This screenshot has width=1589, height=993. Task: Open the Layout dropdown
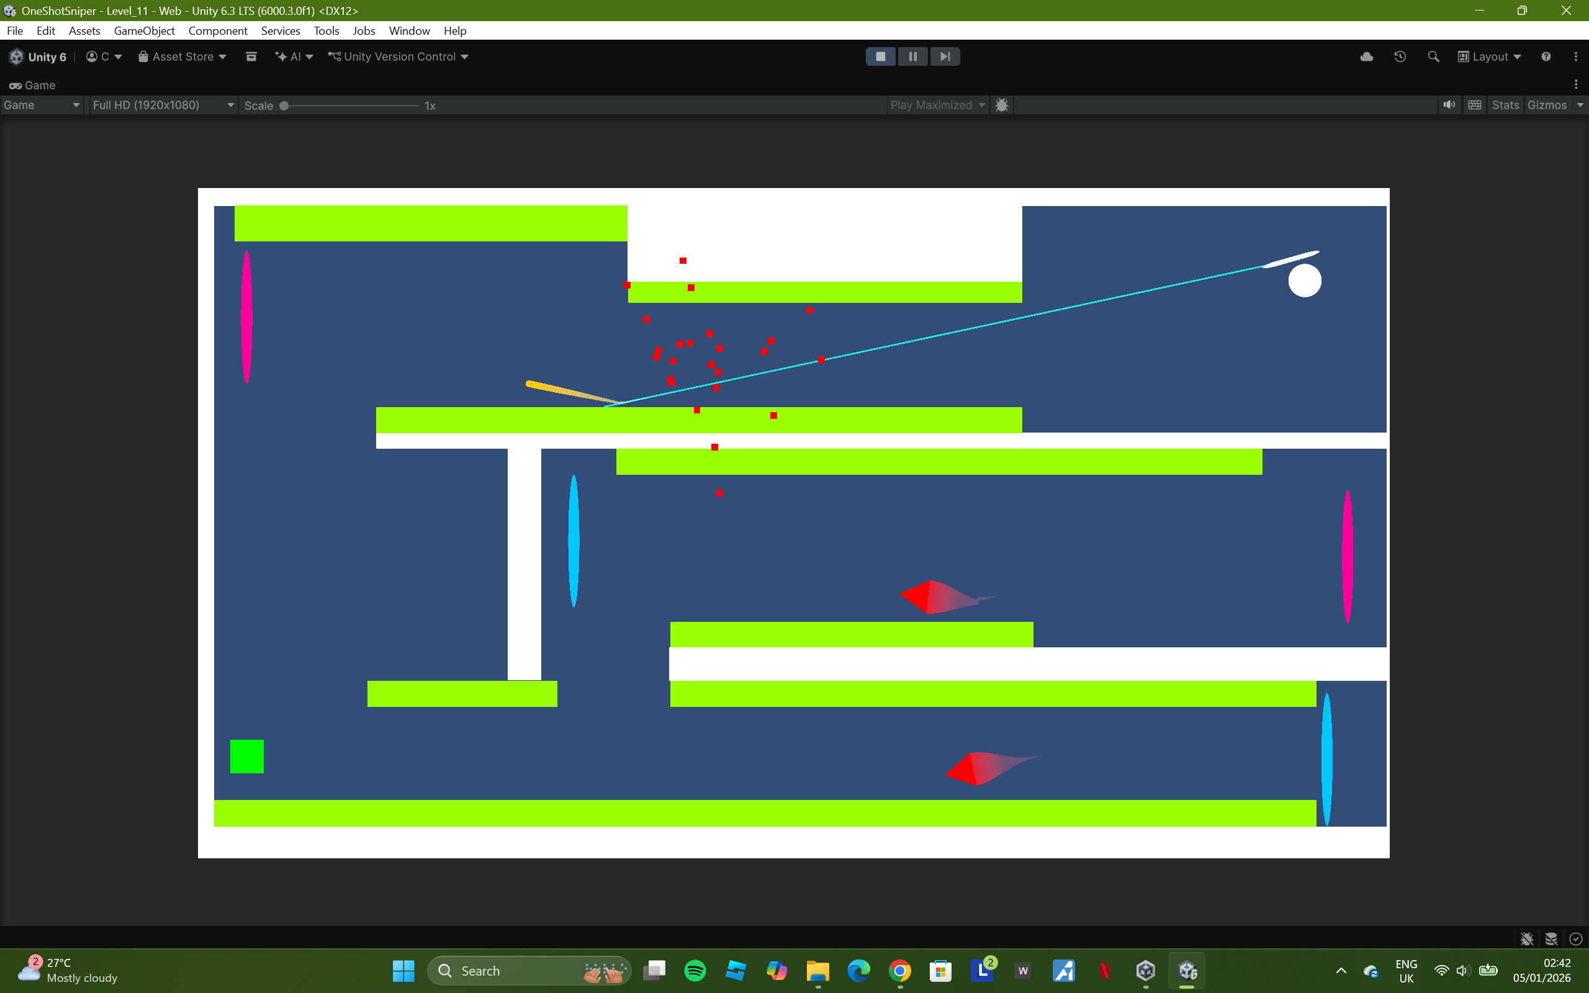click(x=1489, y=56)
